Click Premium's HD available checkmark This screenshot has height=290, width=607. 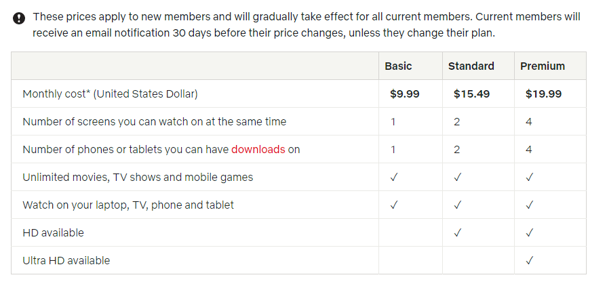click(x=529, y=233)
